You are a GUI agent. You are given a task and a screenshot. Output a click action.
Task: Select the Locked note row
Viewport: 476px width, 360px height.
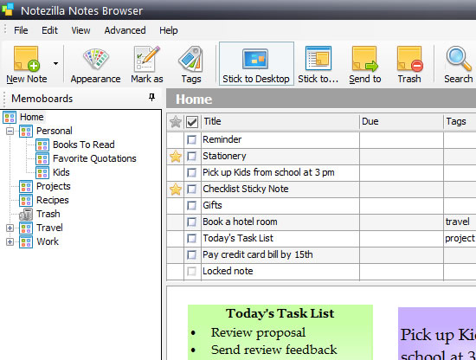point(321,271)
